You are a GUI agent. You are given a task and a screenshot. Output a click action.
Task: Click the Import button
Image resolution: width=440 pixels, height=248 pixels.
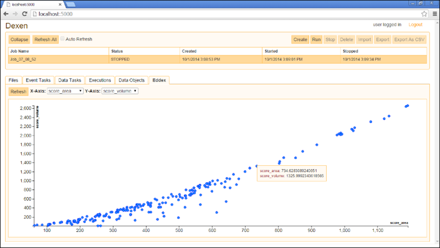365,39
